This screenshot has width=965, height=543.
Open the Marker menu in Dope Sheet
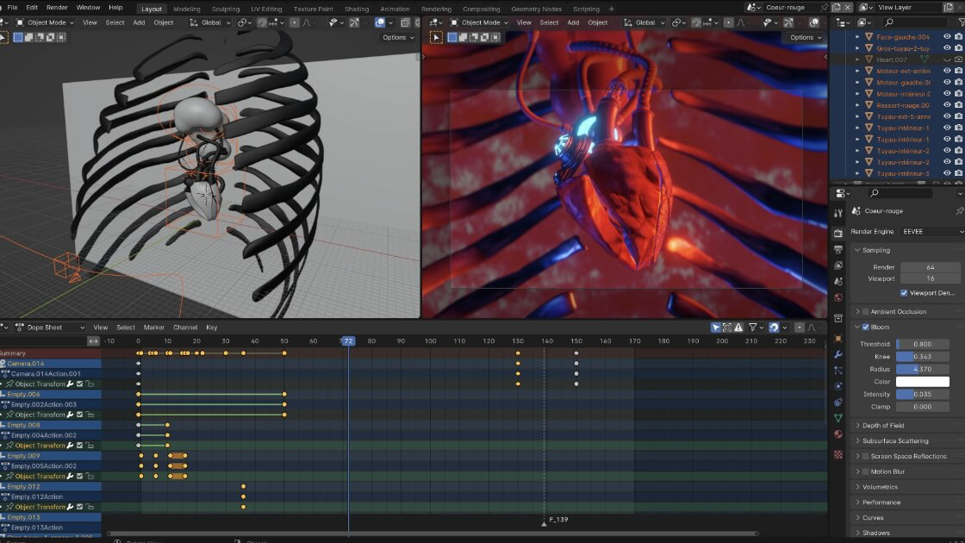coord(154,328)
